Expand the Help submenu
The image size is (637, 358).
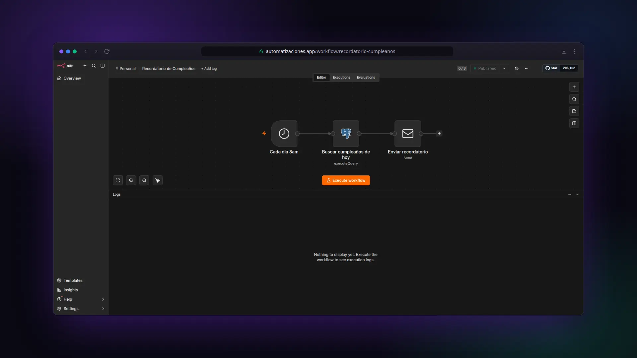103,299
